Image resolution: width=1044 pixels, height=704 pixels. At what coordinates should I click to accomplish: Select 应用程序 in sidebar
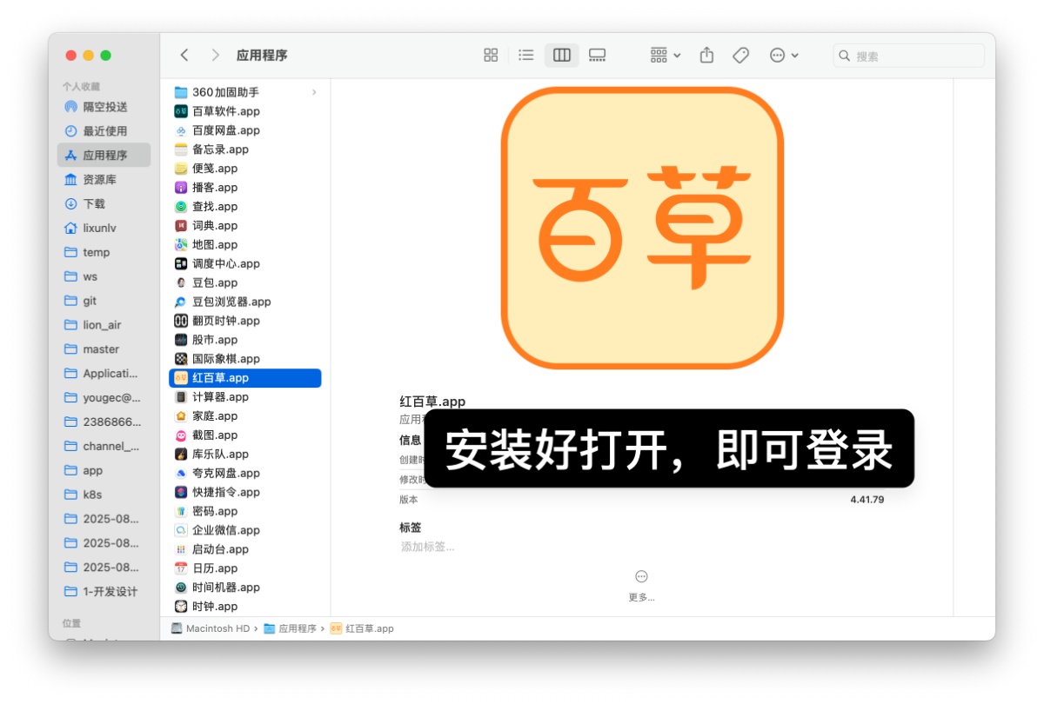(x=104, y=156)
